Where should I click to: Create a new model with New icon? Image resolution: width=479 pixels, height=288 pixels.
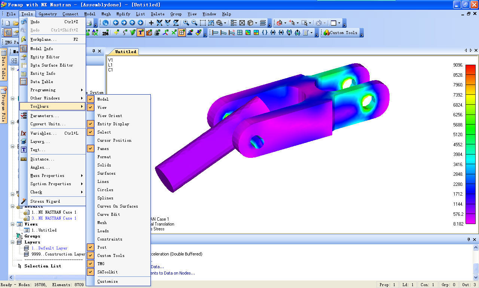tap(7, 23)
